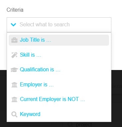Click the magnifier icon beside Keyword
This screenshot has width=122, height=127.
14,114
